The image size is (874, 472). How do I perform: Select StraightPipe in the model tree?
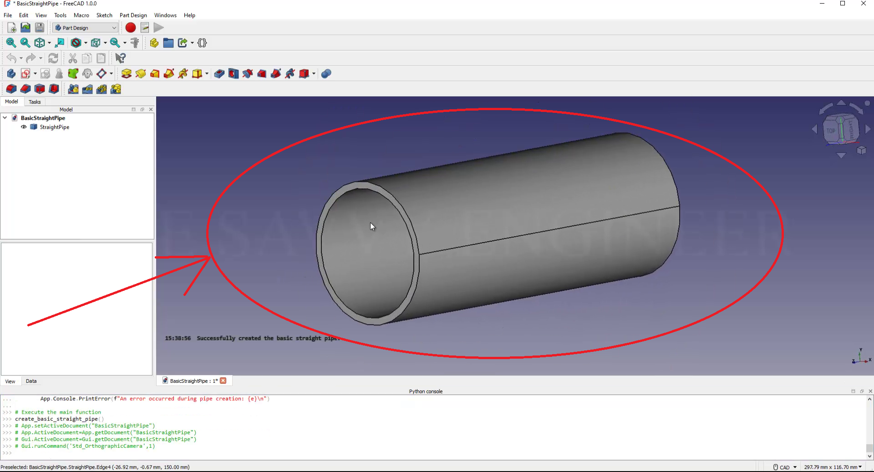[x=54, y=127]
